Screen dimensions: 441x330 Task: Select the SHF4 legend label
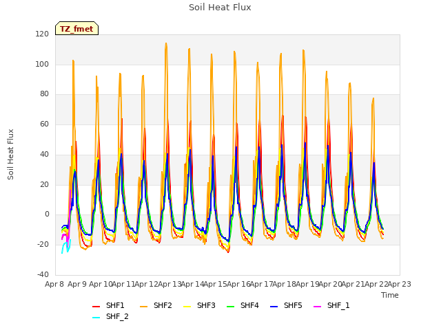249,305
